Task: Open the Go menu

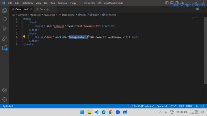Action: (46, 3)
